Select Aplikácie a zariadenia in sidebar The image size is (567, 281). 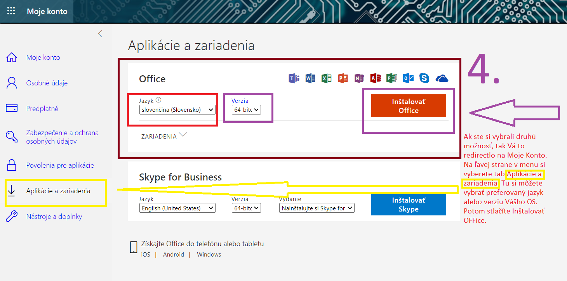[58, 191]
